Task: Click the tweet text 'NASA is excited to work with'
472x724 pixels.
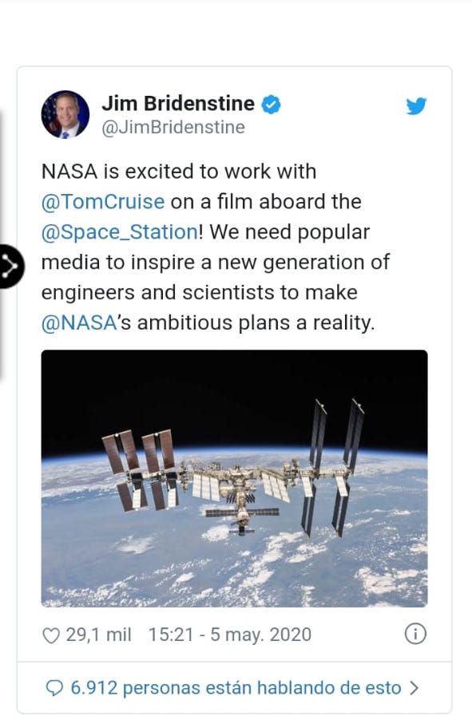Action: pyautogui.click(x=179, y=172)
